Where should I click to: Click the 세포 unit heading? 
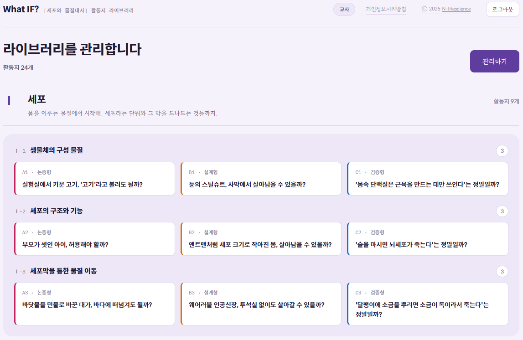36,99
